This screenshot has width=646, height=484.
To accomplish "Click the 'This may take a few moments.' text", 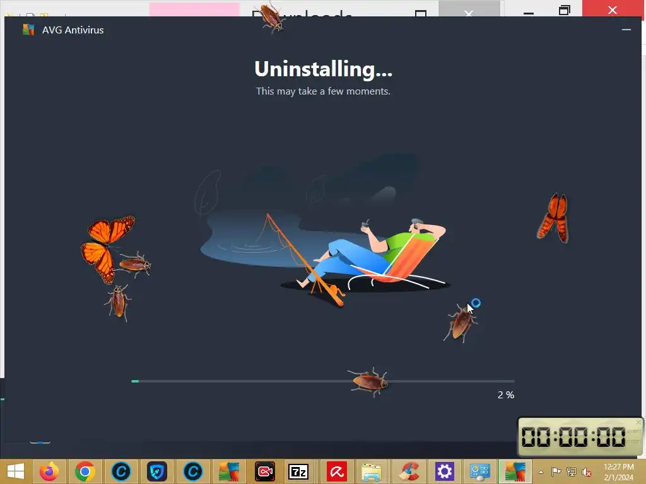I will 323,91.
